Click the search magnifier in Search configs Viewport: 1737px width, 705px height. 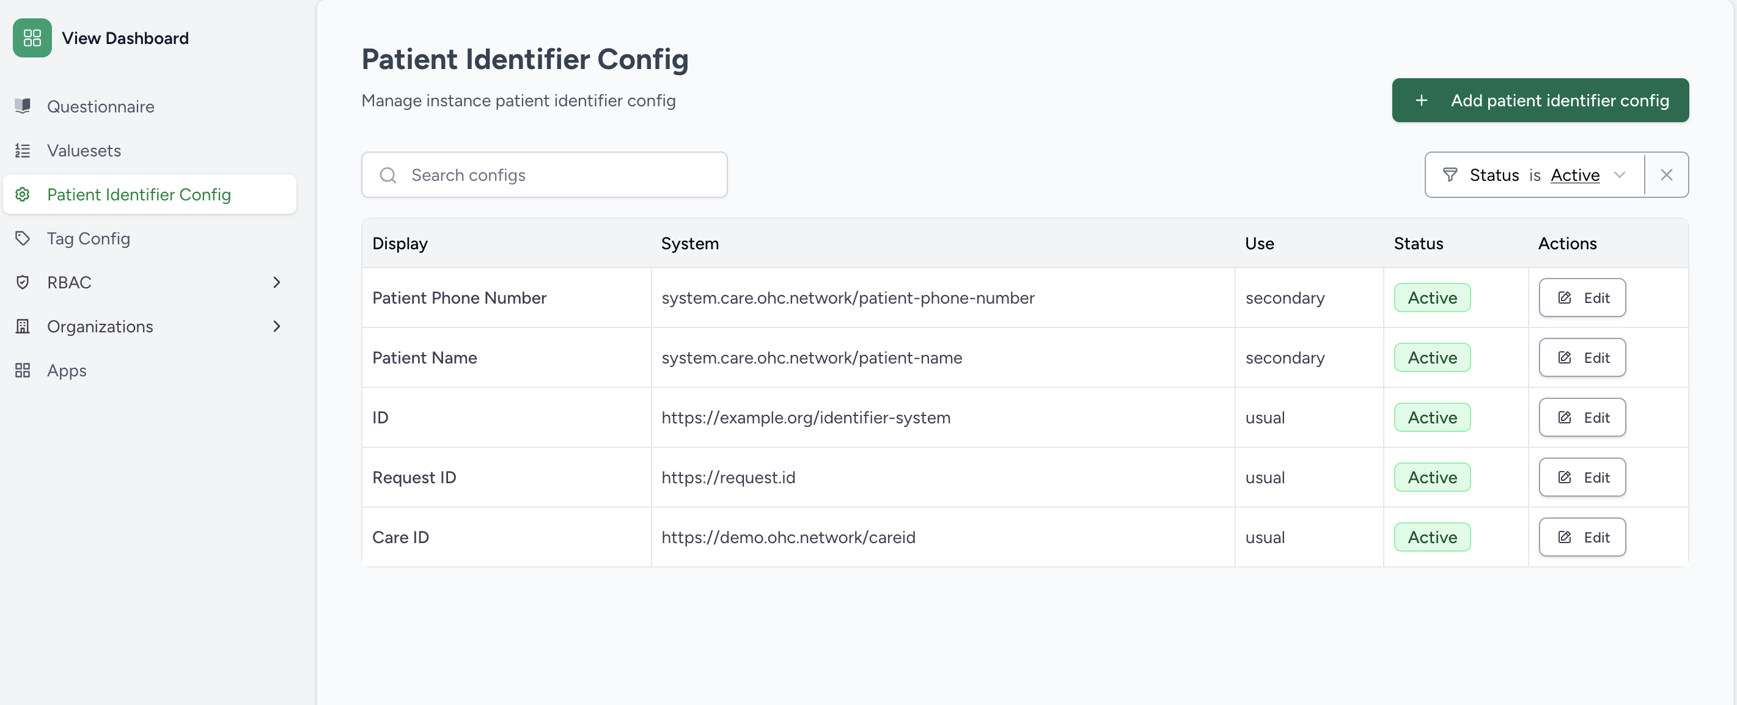(x=387, y=175)
